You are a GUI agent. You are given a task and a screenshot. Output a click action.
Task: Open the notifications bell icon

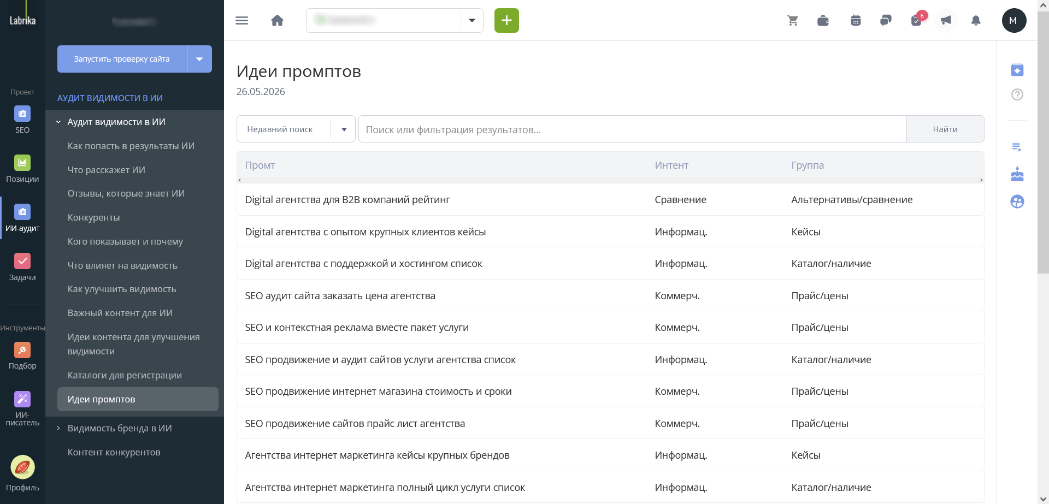[x=976, y=21]
